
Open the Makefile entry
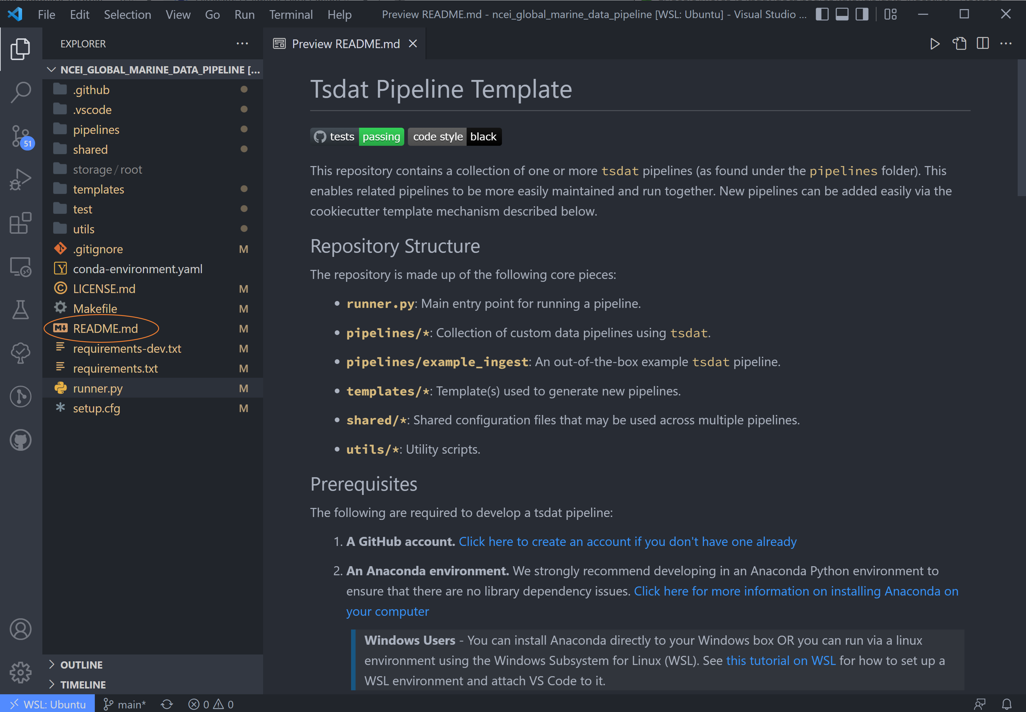click(x=153, y=309)
